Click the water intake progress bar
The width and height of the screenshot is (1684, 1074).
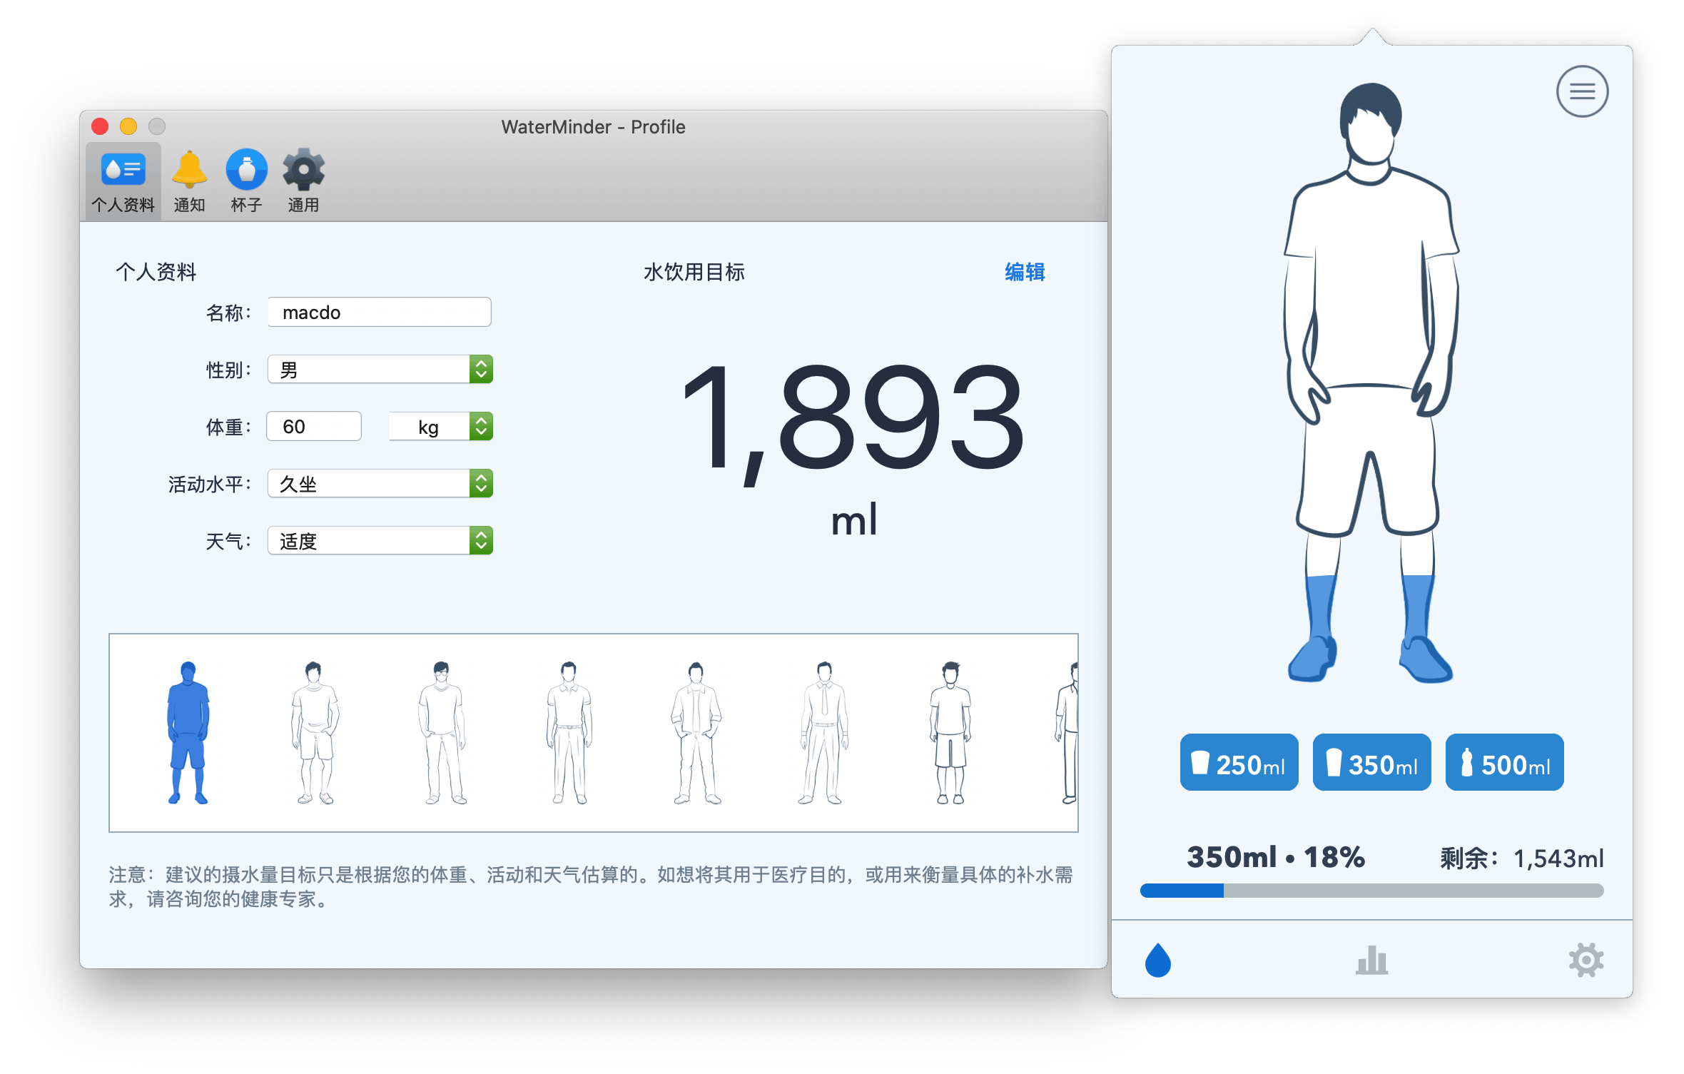pos(1371,890)
